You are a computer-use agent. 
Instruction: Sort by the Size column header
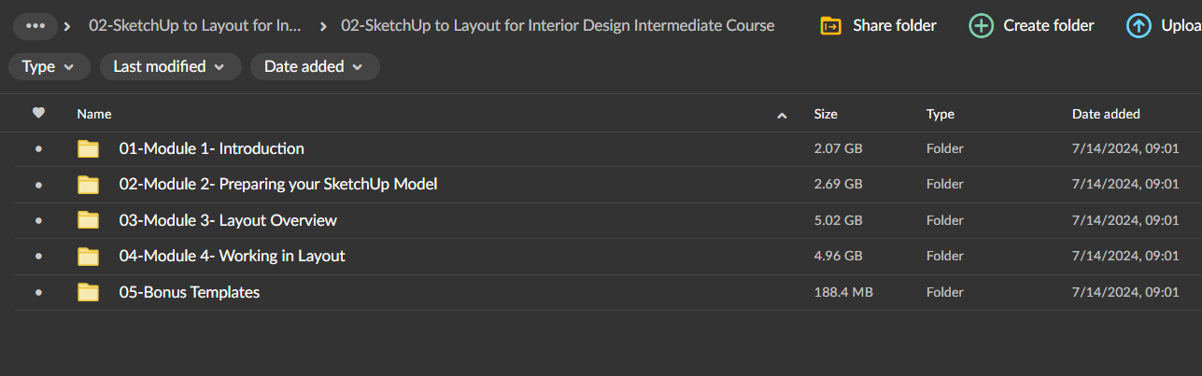826,114
